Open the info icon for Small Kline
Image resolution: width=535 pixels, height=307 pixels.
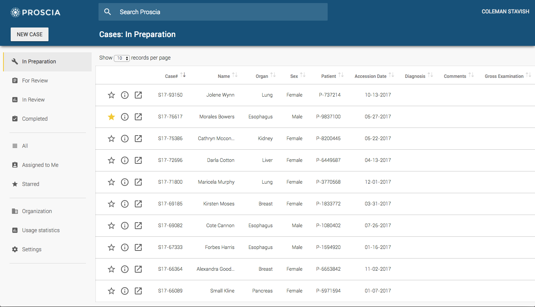pos(124,291)
